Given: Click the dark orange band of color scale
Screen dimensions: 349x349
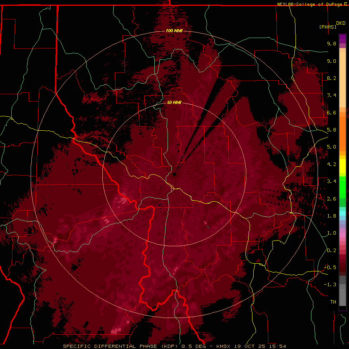Looking at the screenshot, I should pyautogui.click(x=342, y=133).
